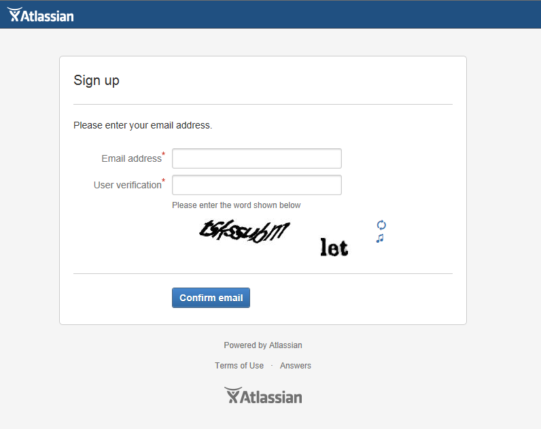The width and height of the screenshot is (541, 429).
Task: Click the Atlassian logo in the header
Action: click(x=41, y=15)
